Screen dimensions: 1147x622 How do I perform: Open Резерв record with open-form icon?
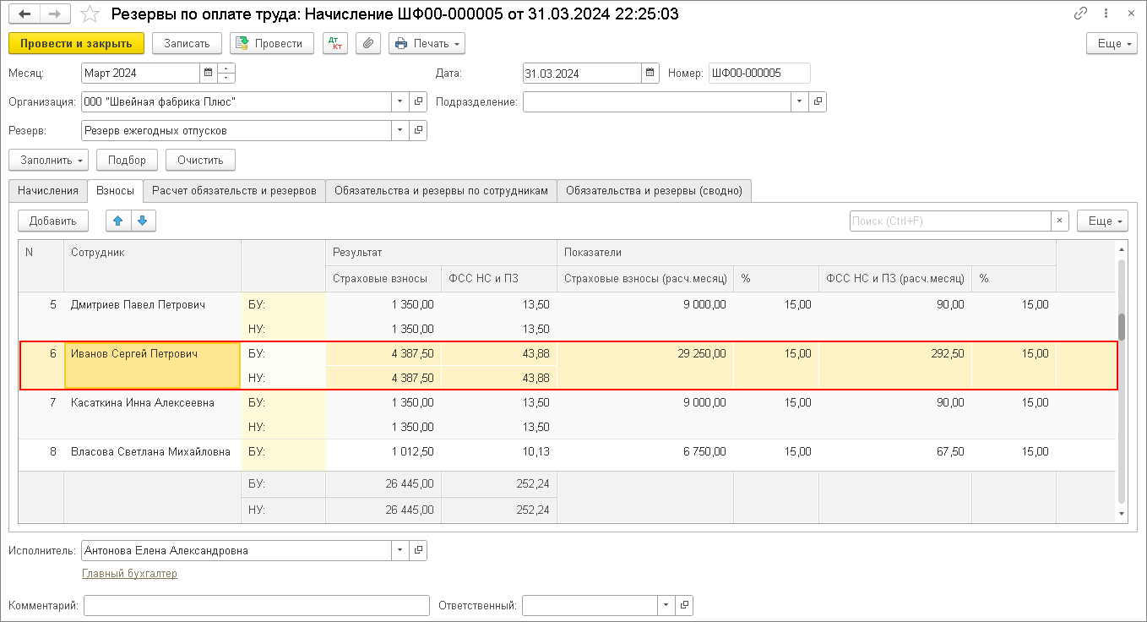pos(418,131)
